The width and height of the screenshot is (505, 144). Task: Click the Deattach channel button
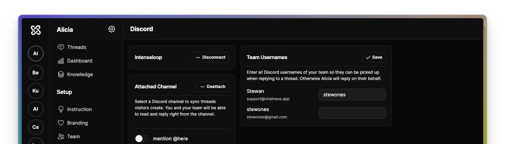pos(213,87)
